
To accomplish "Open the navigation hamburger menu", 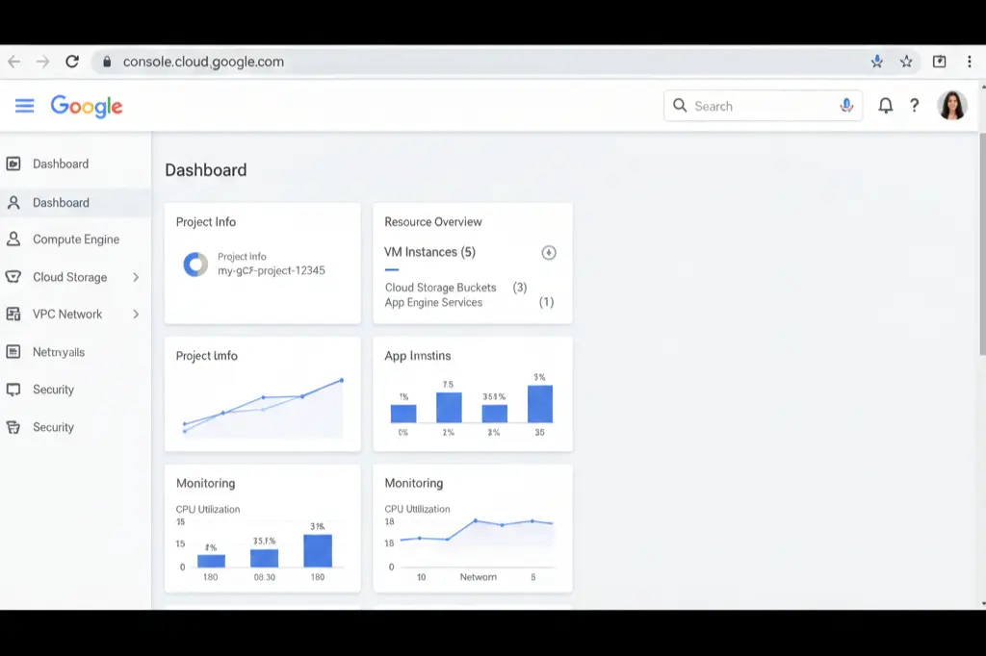I will point(24,106).
